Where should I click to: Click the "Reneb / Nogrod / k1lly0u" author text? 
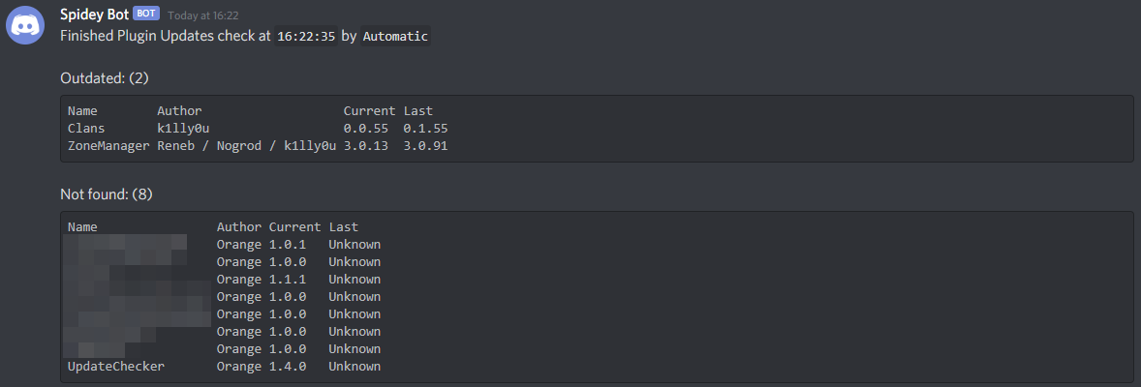coord(246,146)
